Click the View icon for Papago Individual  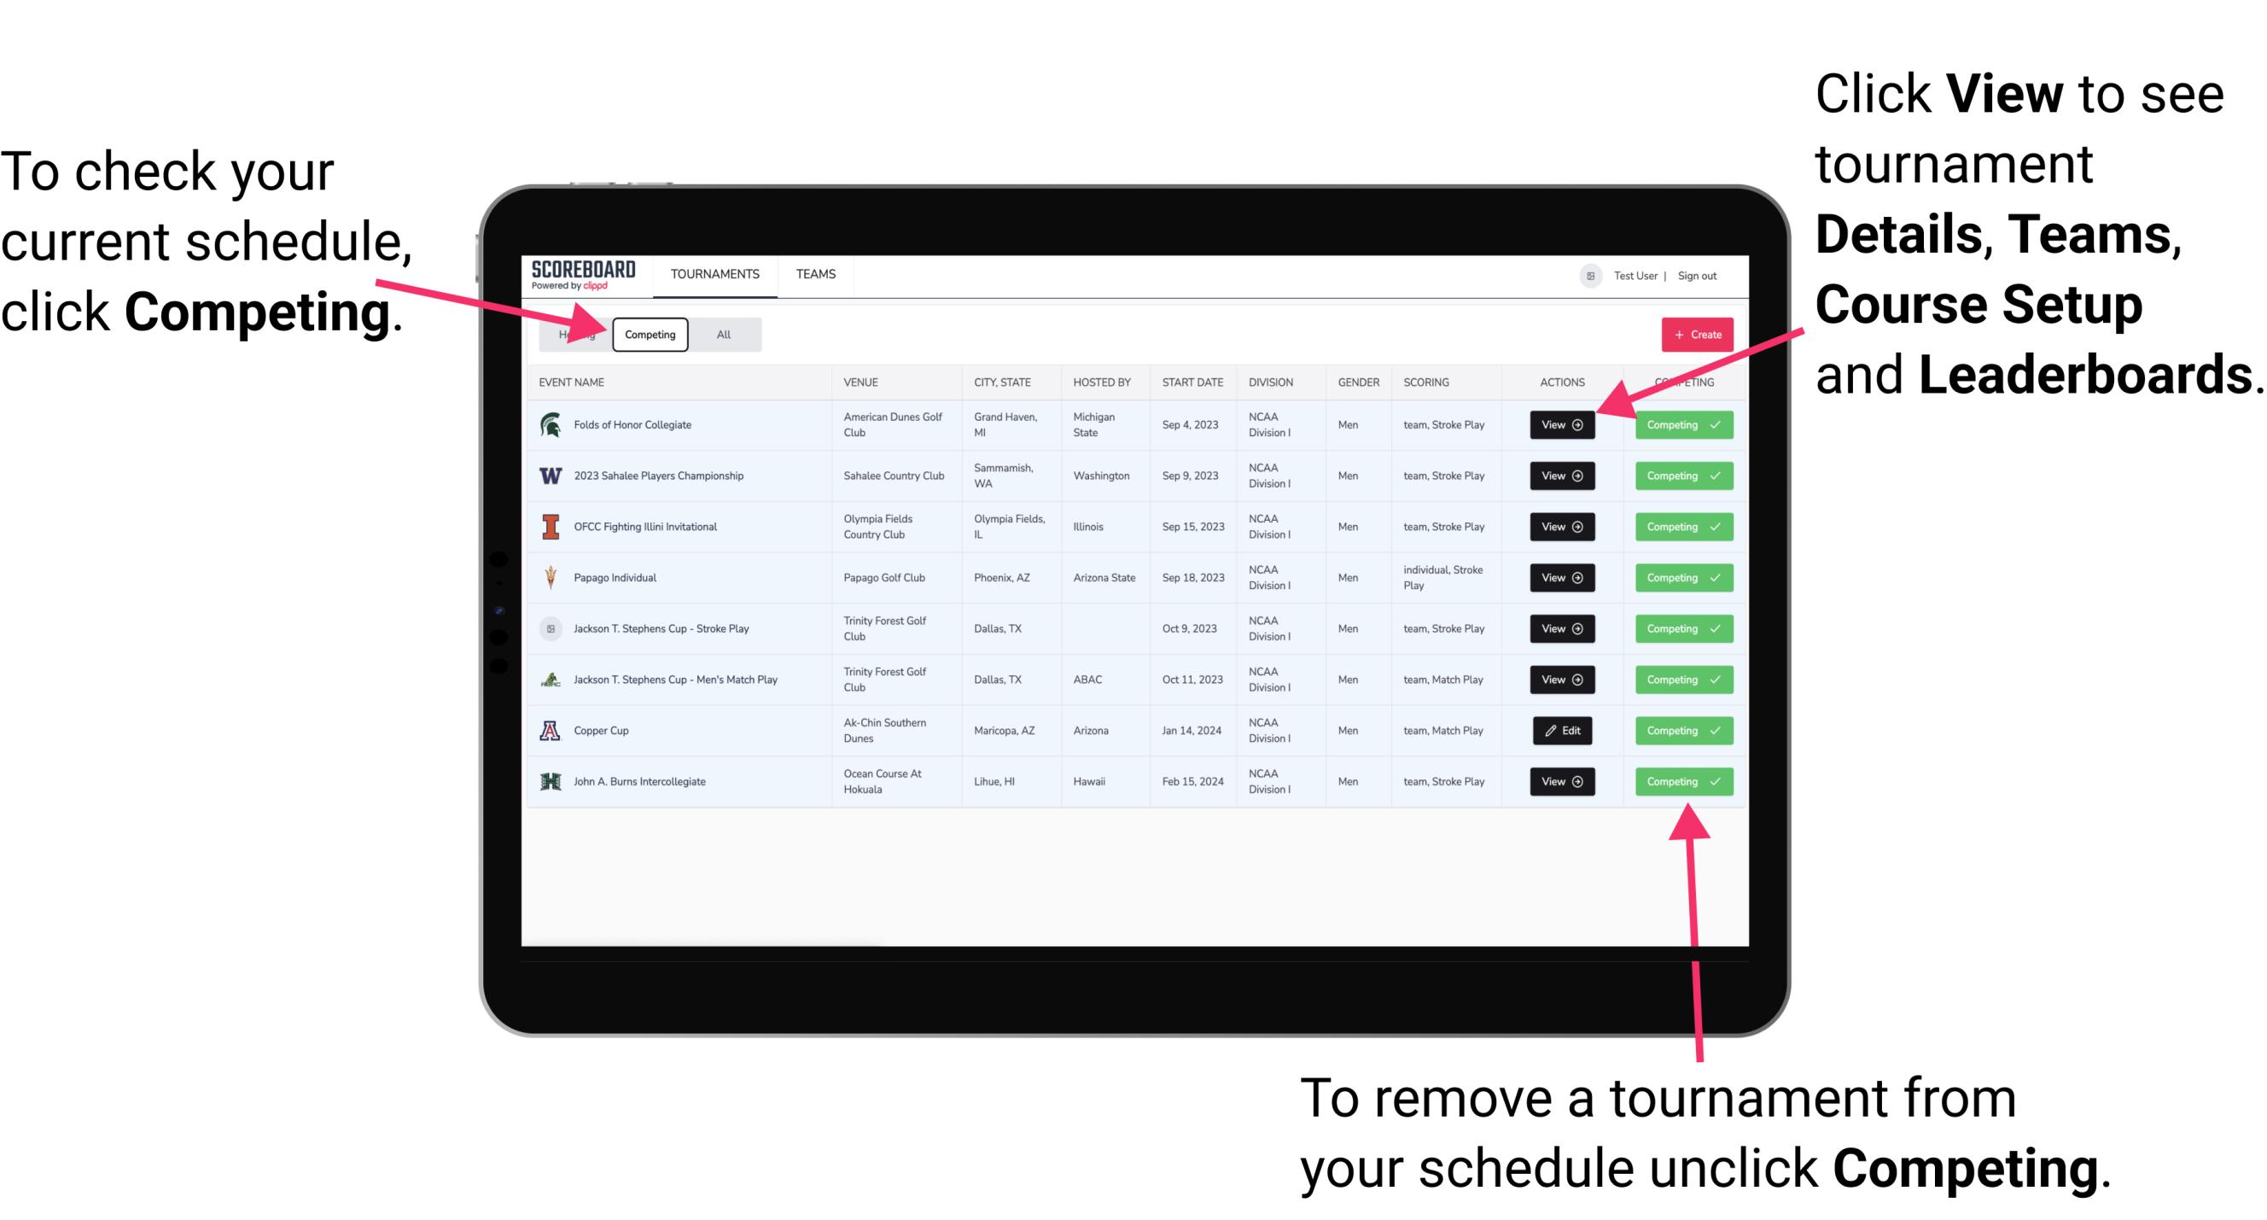pyautogui.click(x=1563, y=577)
